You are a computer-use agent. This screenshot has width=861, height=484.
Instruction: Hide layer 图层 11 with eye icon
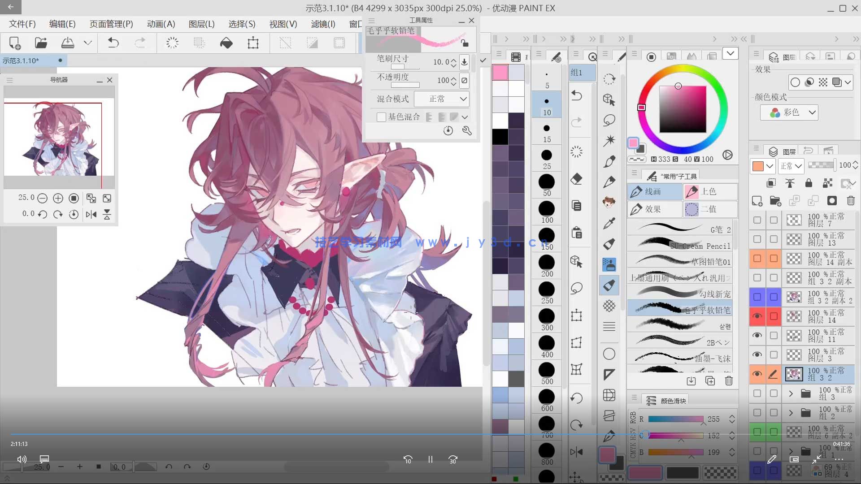[x=757, y=335]
